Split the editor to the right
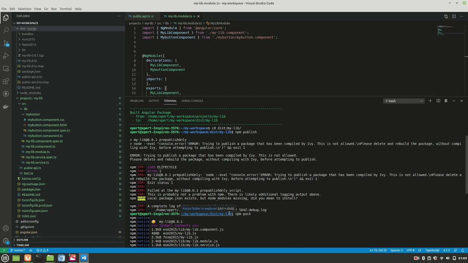 pos(454,16)
